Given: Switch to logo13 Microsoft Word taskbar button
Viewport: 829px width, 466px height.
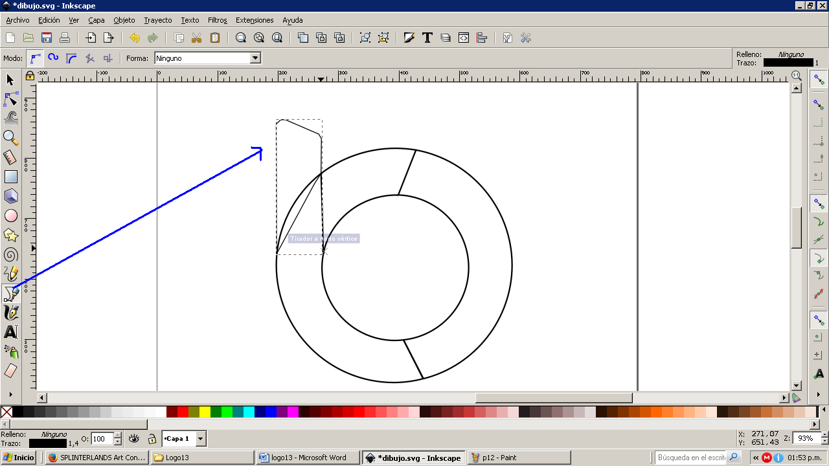Looking at the screenshot, I should click(x=308, y=458).
